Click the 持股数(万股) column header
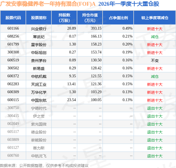This screenshot has width=176, height=168. coord(64,18)
